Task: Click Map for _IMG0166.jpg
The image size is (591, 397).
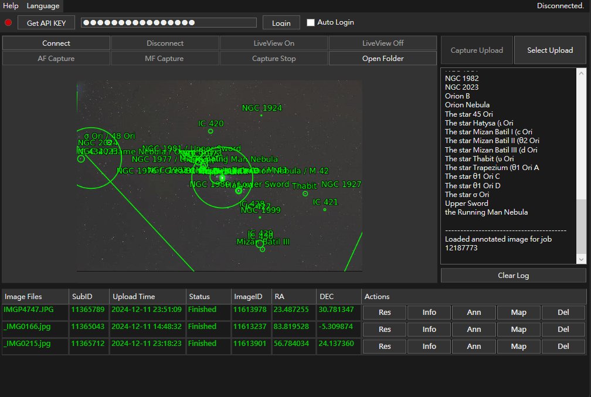Action: click(519, 329)
